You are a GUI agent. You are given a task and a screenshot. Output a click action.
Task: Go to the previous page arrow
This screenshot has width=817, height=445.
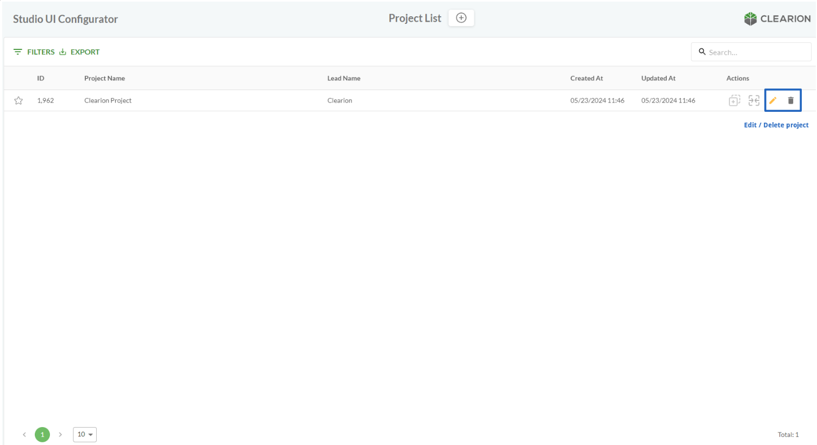tap(24, 435)
